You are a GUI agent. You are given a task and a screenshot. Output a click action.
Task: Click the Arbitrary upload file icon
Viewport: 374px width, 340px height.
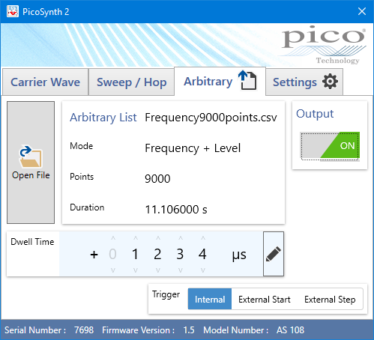tap(247, 80)
